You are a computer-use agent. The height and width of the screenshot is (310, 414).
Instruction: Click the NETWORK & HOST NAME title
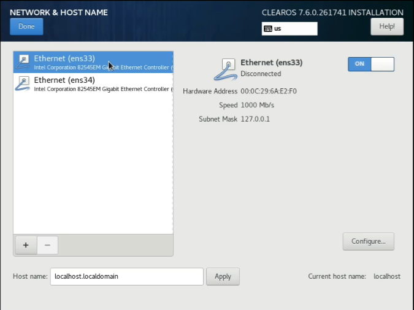point(59,12)
